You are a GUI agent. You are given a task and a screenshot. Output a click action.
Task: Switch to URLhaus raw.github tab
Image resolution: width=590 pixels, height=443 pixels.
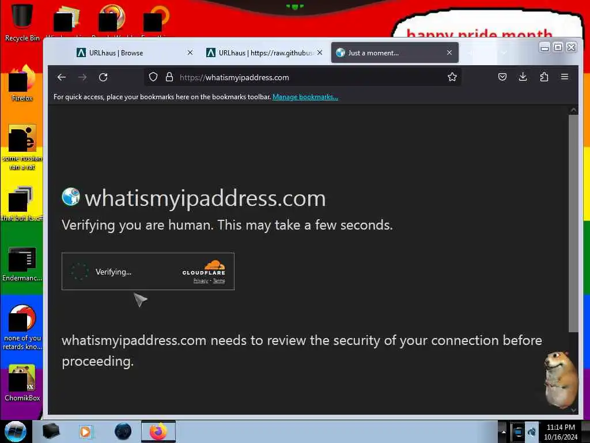[265, 52]
